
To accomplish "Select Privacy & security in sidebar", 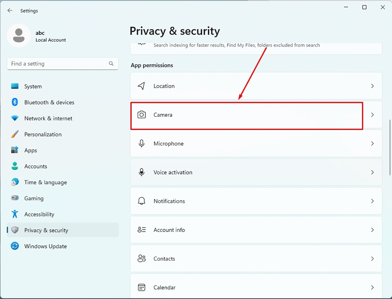I will (62, 230).
